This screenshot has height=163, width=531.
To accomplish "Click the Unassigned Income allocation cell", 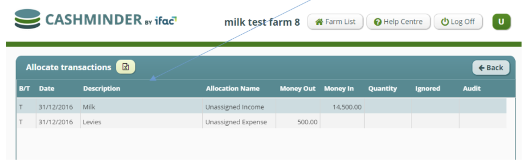I will 235,107.
